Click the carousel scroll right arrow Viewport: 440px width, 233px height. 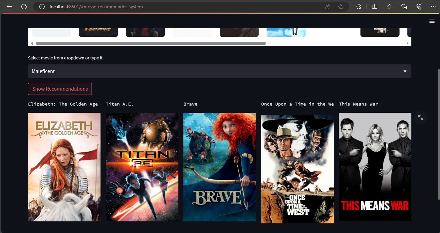[407, 43]
